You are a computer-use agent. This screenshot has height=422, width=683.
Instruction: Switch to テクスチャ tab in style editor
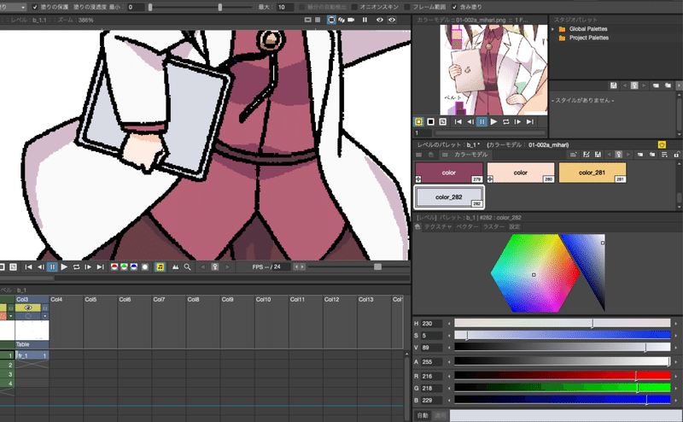click(438, 226)
